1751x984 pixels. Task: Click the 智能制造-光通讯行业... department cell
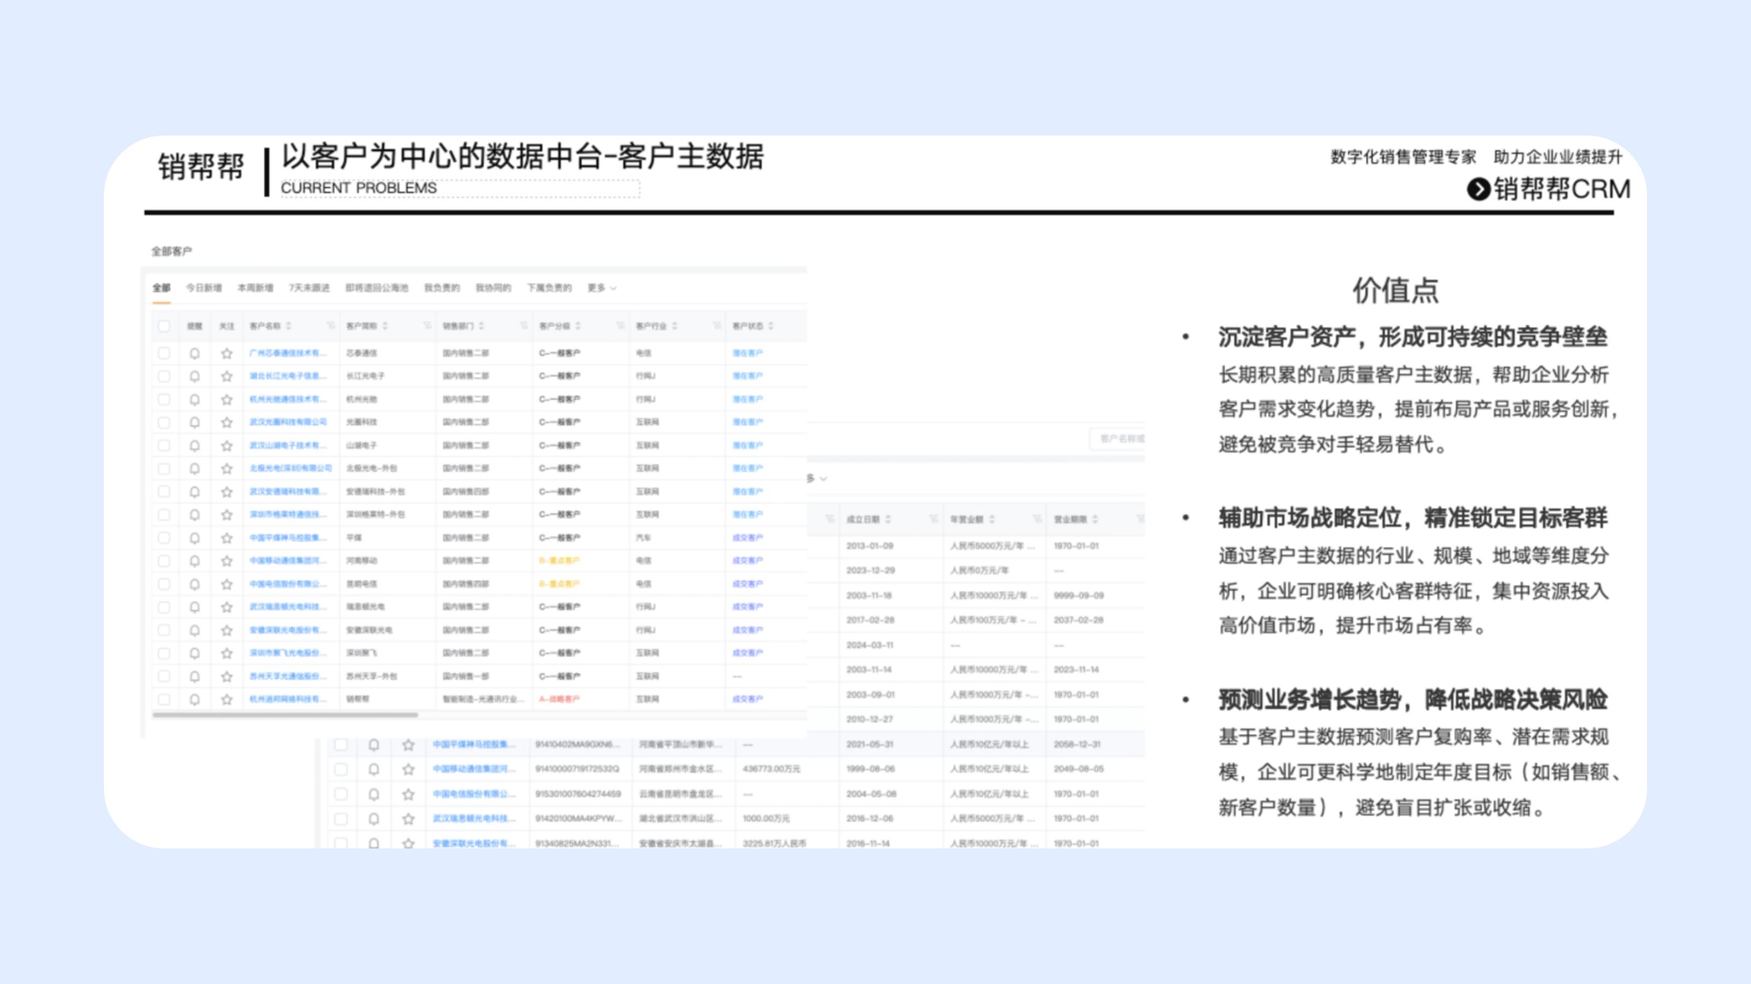(484, 700)
